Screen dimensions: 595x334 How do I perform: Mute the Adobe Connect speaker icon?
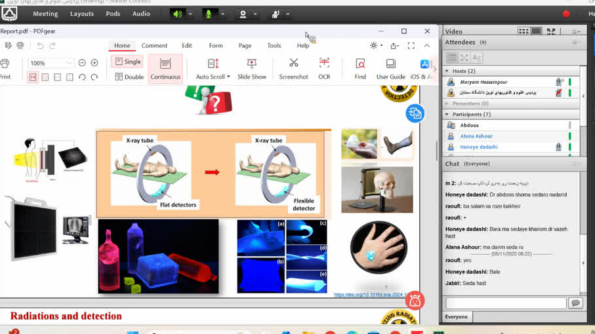178,14
